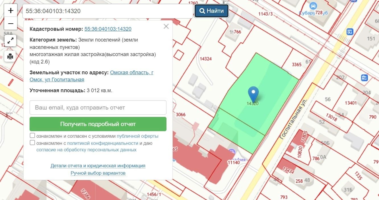Click parcel label 1143/3 on the map

coord(265,14)
